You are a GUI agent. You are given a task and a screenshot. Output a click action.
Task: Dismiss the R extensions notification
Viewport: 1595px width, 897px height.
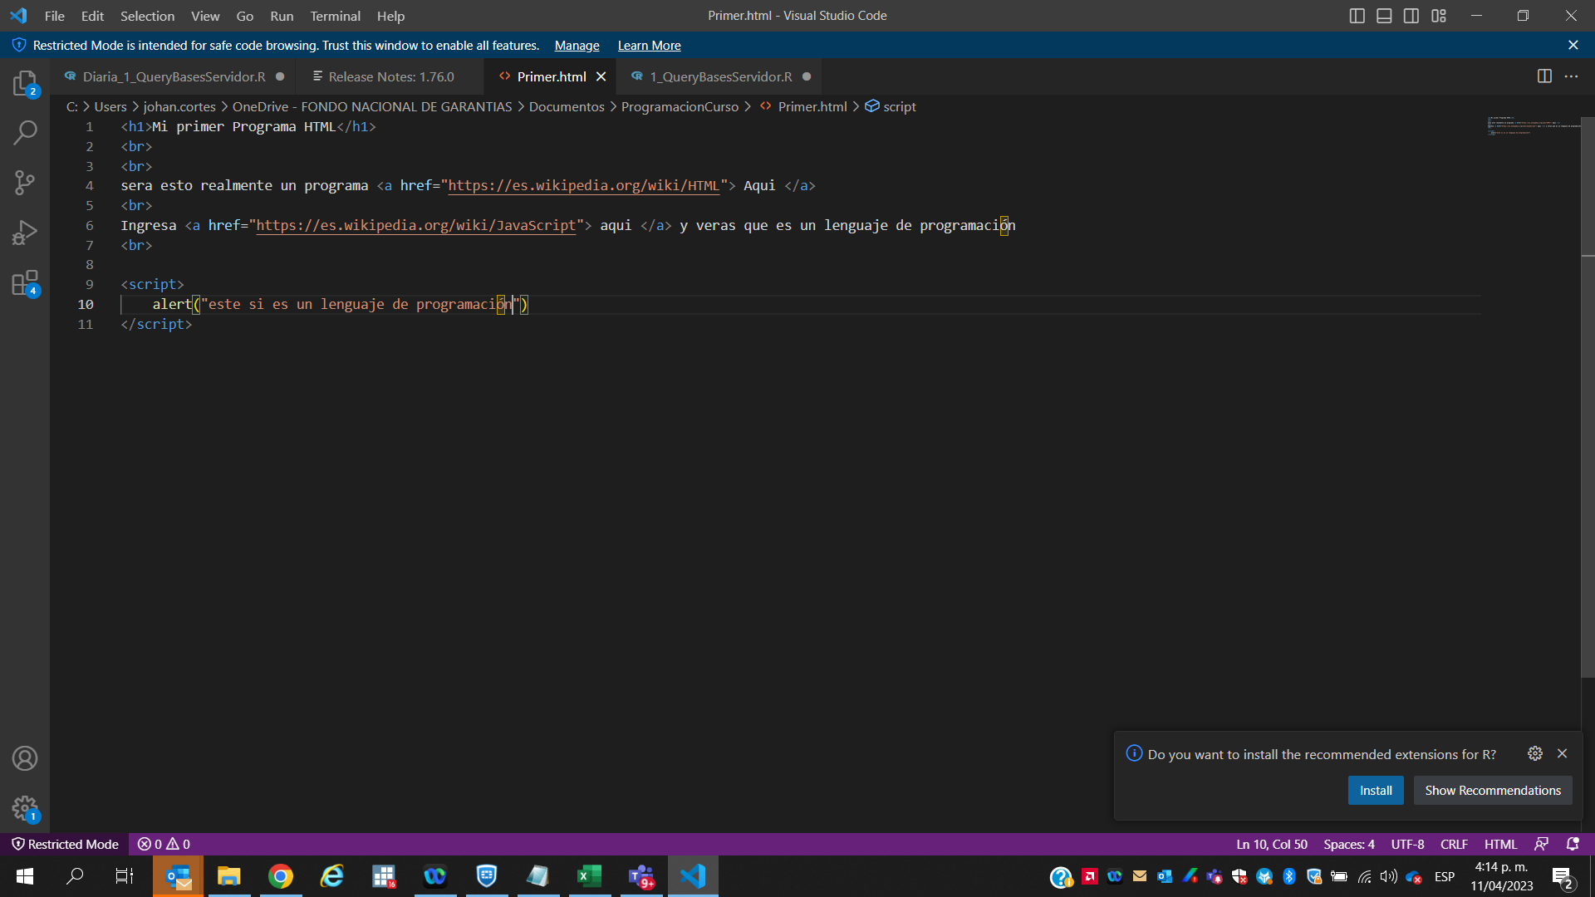(1562, 753)
